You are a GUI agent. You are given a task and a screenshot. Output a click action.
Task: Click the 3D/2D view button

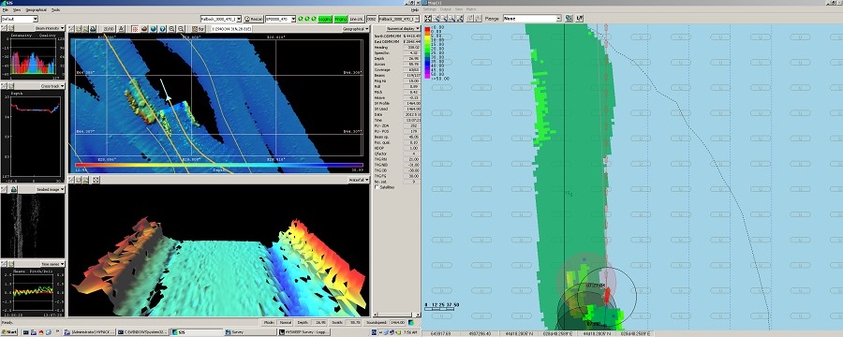[110, 28]
